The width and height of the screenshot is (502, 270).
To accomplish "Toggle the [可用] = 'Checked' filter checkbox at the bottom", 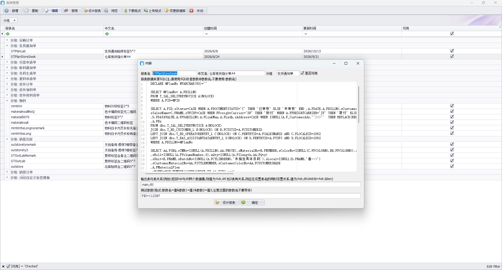I will point(8,266).
